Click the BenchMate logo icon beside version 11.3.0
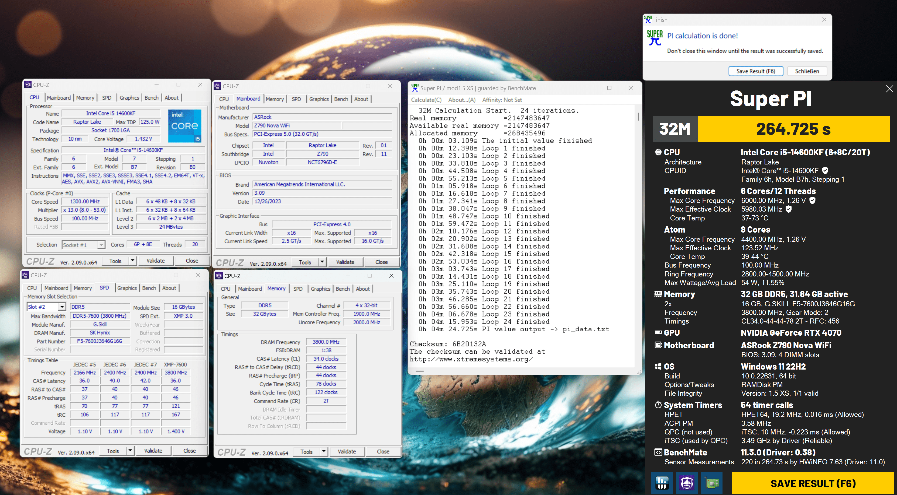897x495 pixels. pyautogui.click(x=658, y=452)
